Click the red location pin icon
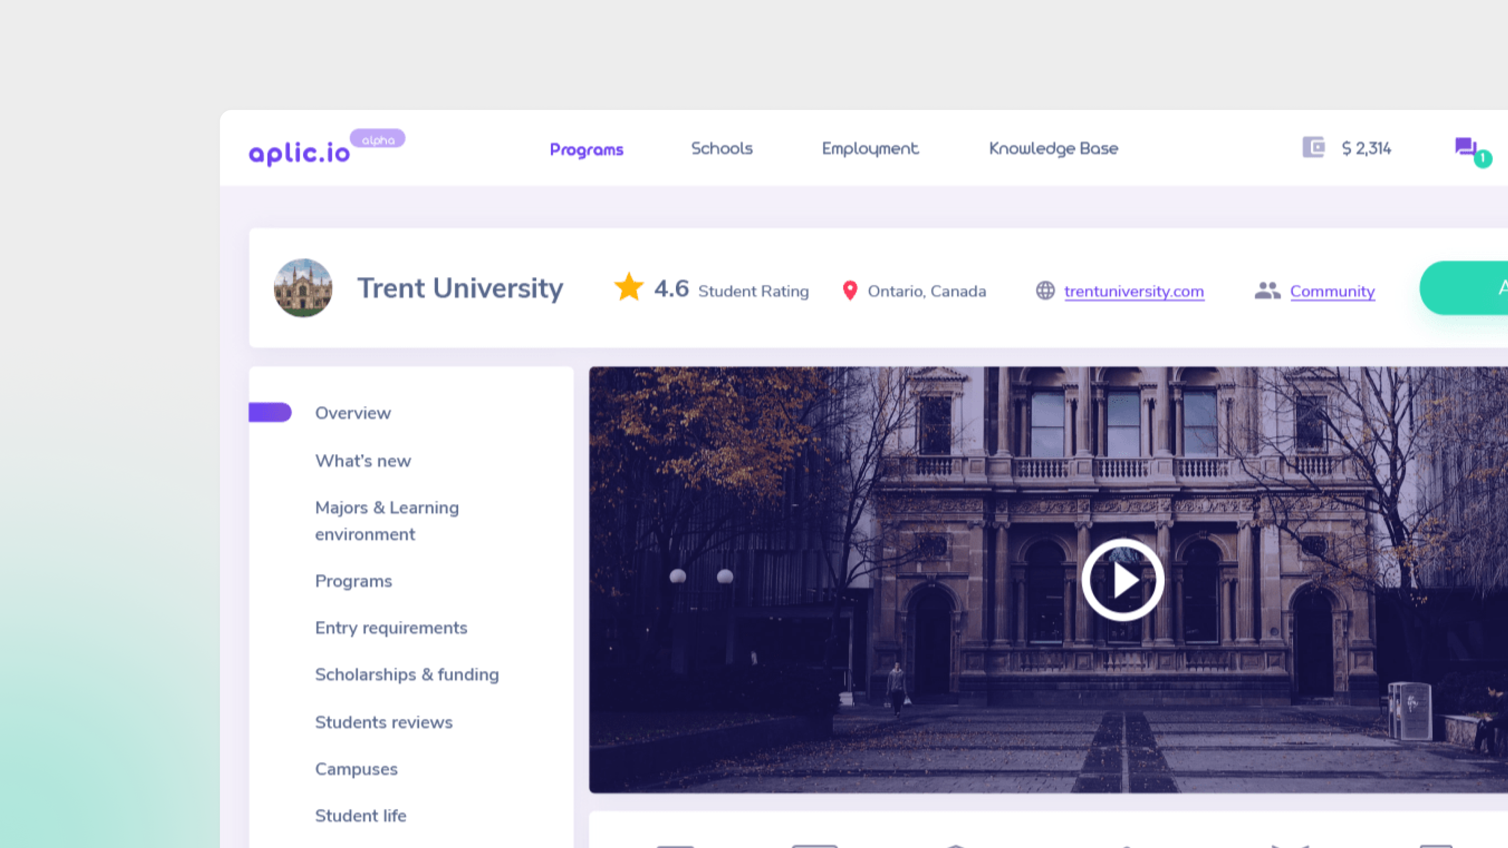This screenshot has height=848, width=1508. [849, 290]
